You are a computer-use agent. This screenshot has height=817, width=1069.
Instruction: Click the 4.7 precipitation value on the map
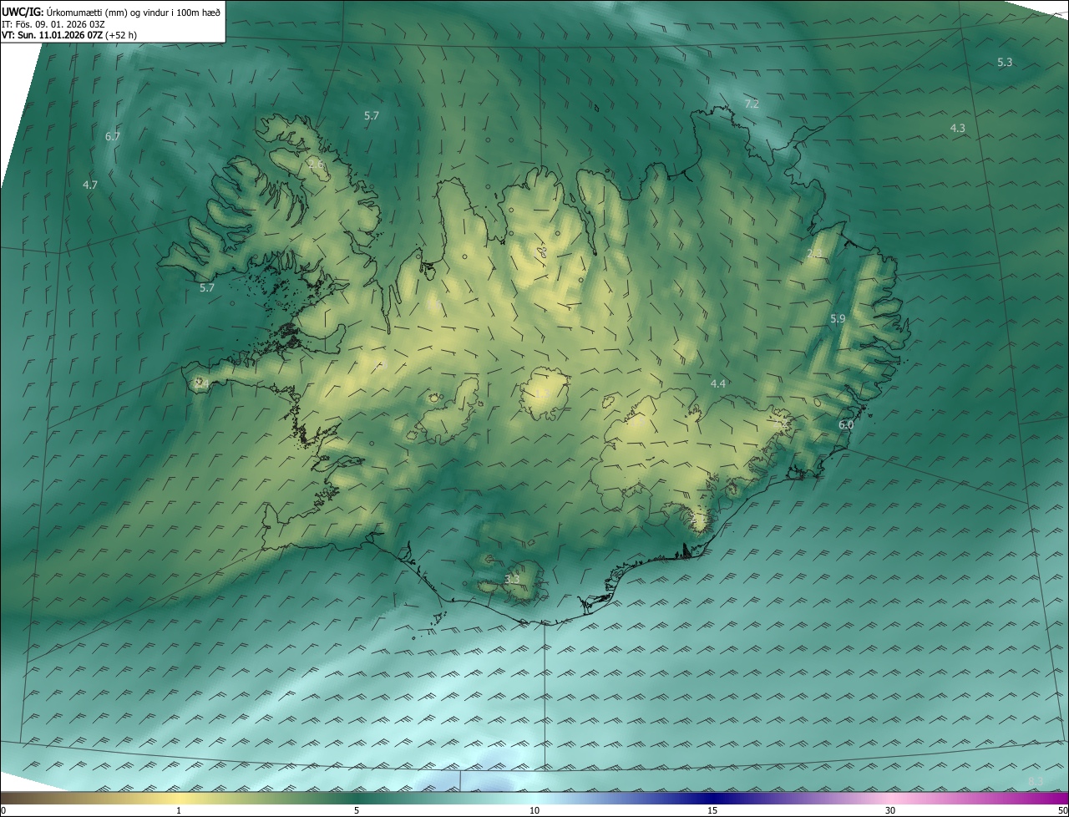pyautogui.click(x=90, y=185)
